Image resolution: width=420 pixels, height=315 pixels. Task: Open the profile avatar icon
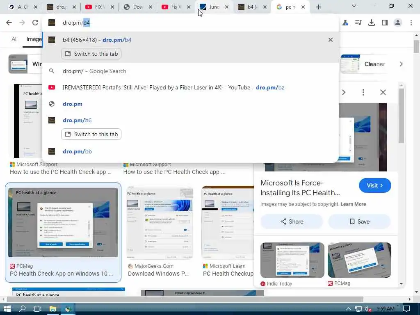click(398, 23)
